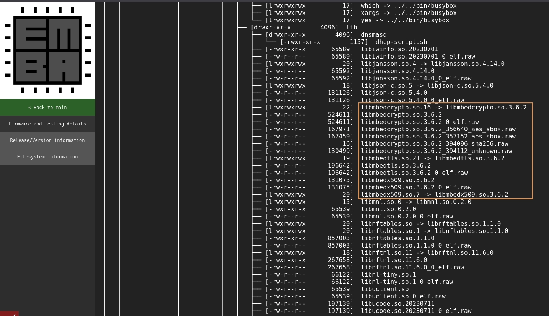This screenshot has width=549, height=316.
Task: Open Firmware and testing details section
Action: [47, 124]
